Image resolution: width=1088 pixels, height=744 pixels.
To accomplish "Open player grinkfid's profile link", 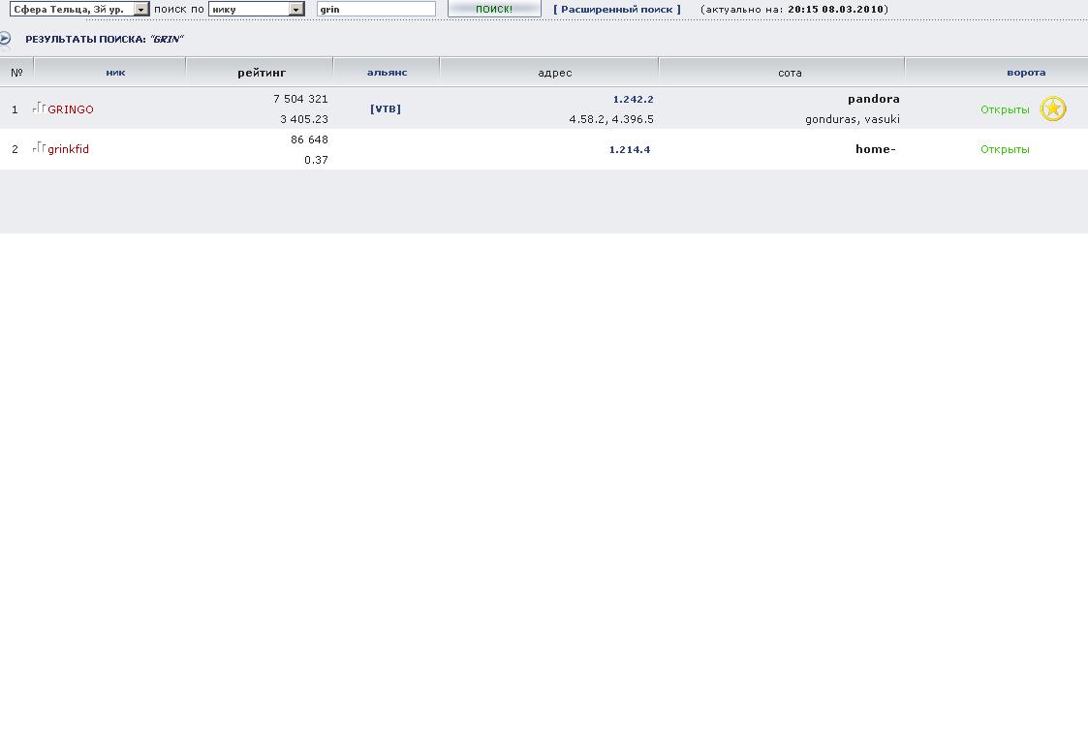I will point(68,149).
